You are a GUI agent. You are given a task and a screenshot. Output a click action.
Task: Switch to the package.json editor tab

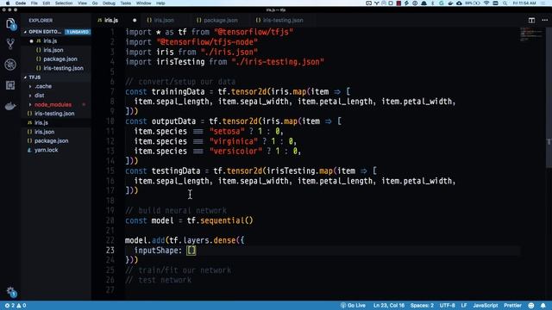pyautogui.click(x=221, y=21)
